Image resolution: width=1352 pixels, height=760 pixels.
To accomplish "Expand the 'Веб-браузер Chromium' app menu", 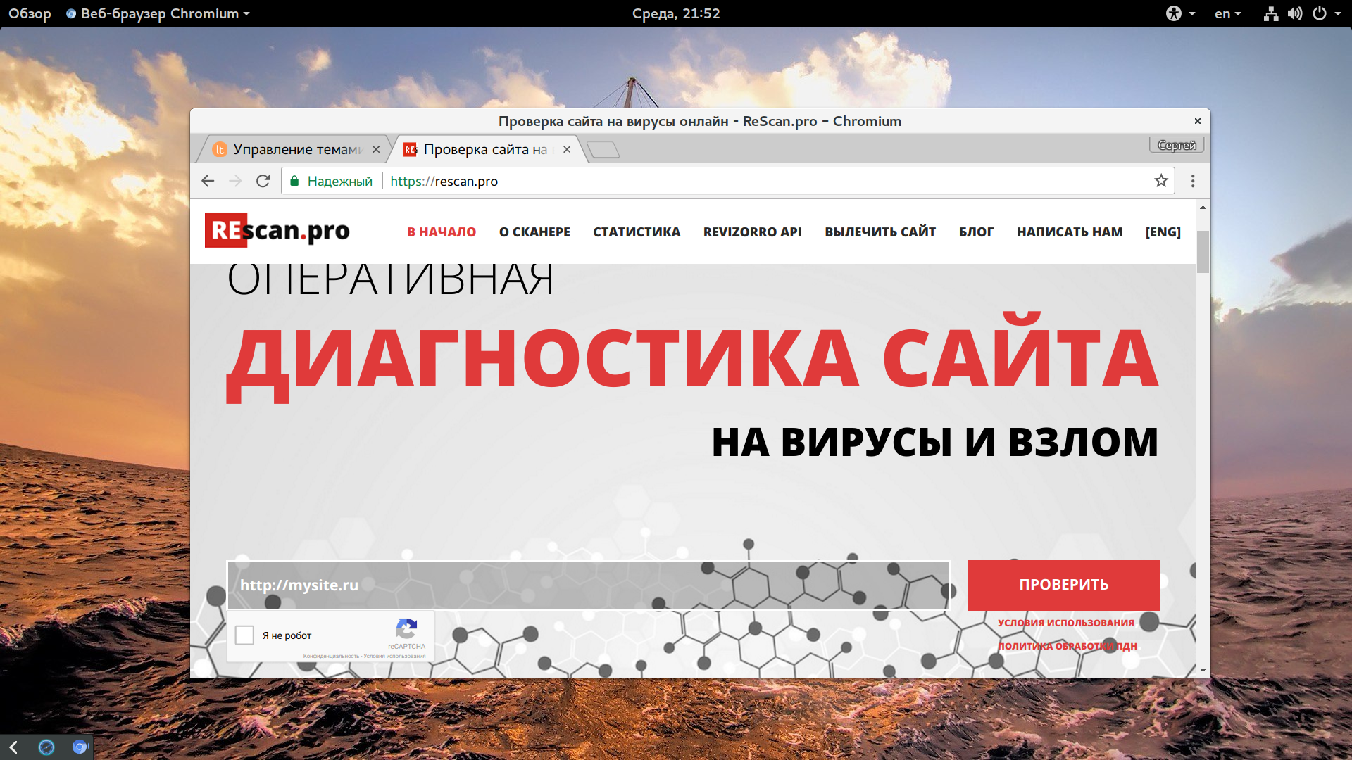I will pos(158,13).
